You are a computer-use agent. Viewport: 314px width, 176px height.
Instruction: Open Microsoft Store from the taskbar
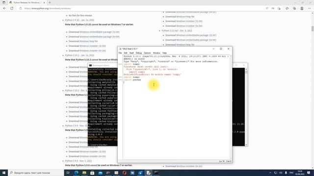pyautogui.click(x=92, y=173)
